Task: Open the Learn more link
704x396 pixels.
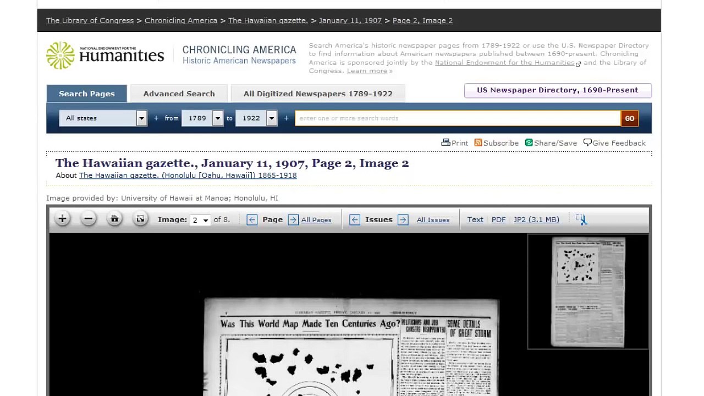Action: tap(367, 71)
